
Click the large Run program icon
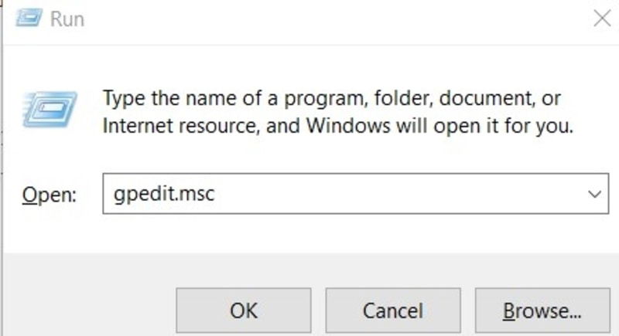click(x=50, y=109)
